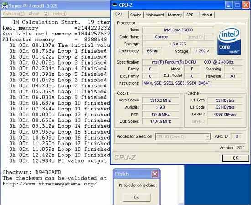Click the Level 2 value 4096 KBytes
Viewport: 251px width, 205px height.
point(225,115)
